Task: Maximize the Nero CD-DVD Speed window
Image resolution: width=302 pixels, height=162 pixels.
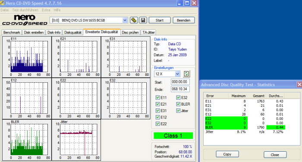Action: (187, 3)
